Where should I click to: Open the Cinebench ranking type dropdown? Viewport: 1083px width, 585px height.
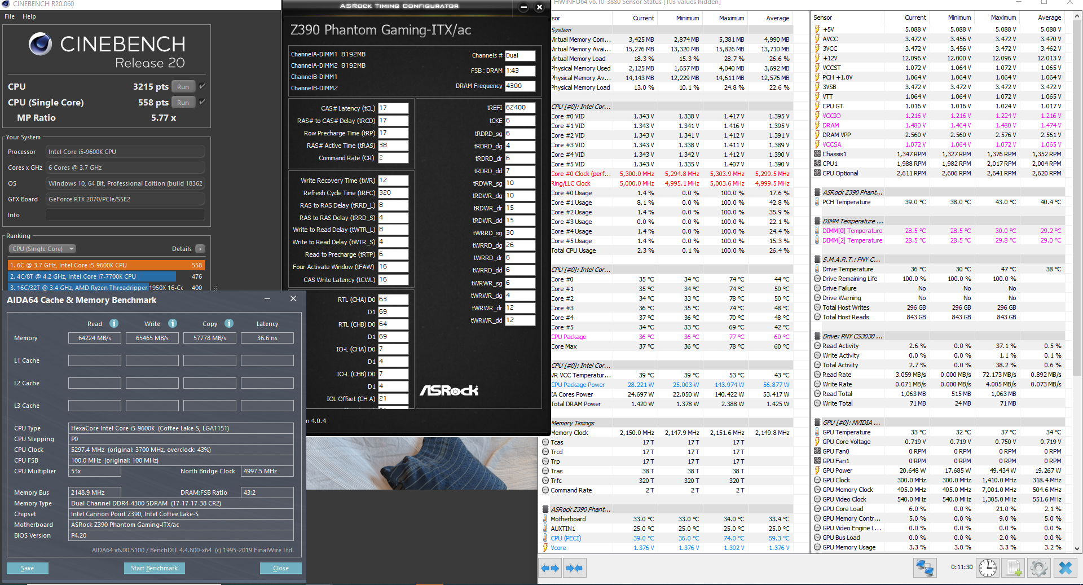click(x=42, y=249)
